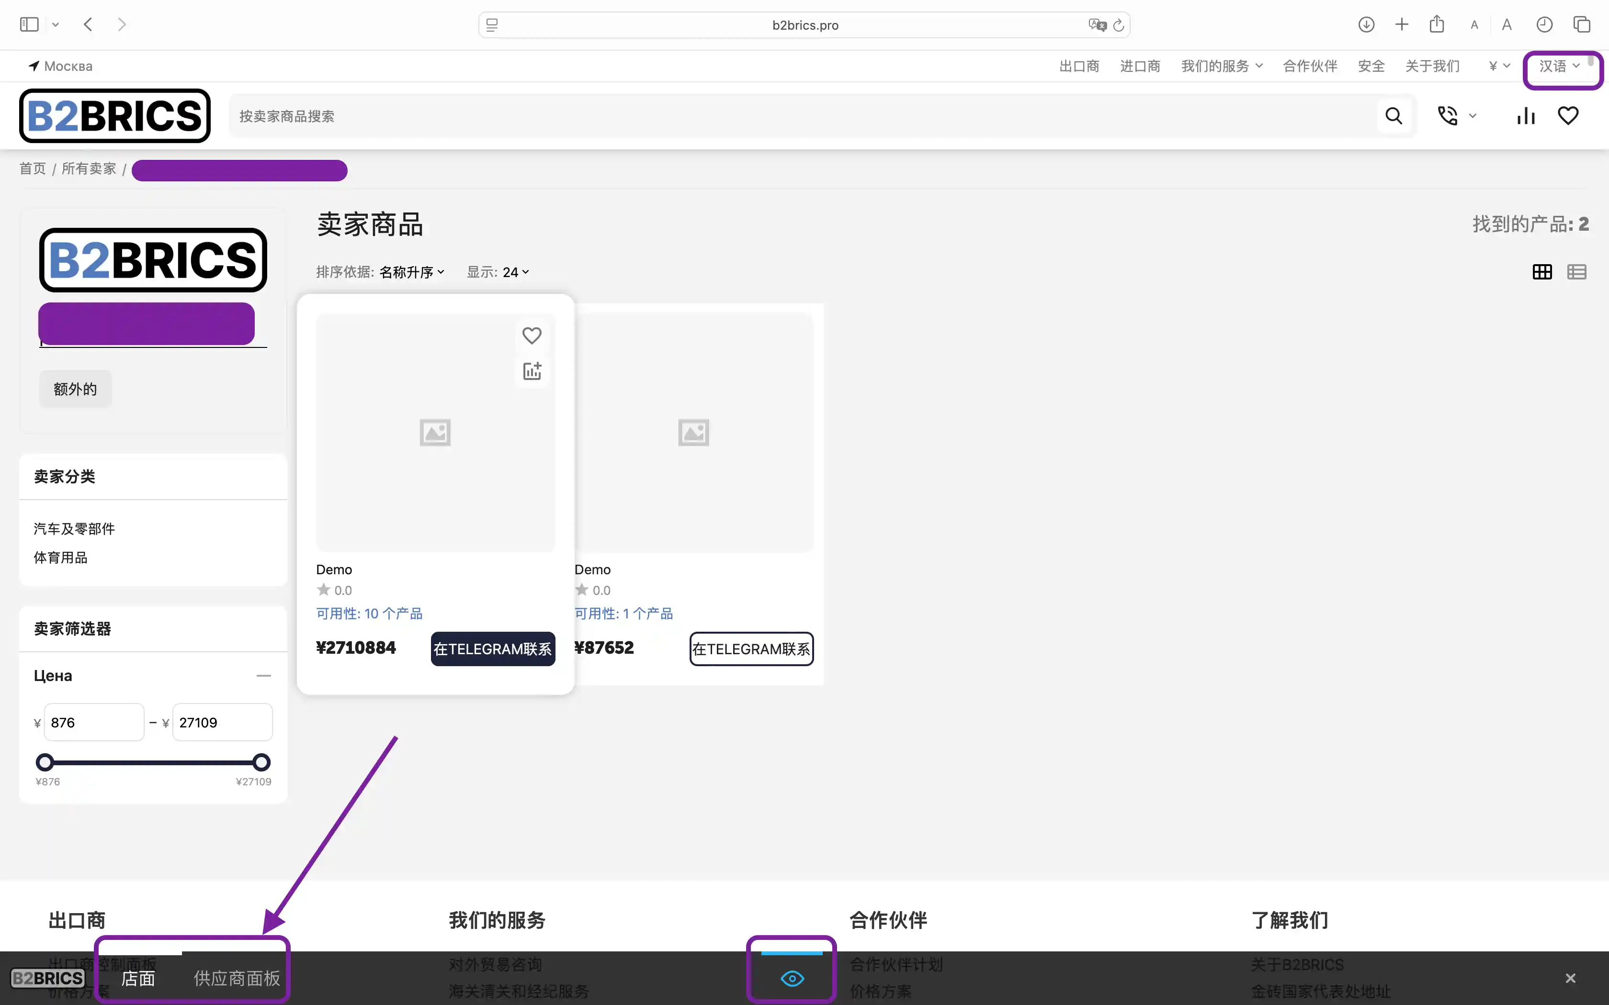This screenshot has height=1005, width=1609.
Task: Click the Москва location selector
Action: [60, 66]
